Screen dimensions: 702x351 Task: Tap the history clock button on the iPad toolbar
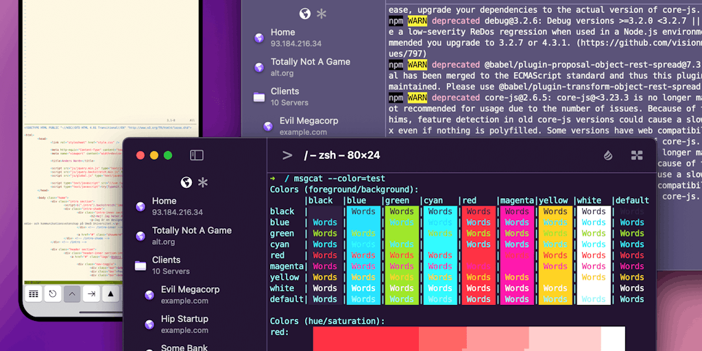click(52, 294)
